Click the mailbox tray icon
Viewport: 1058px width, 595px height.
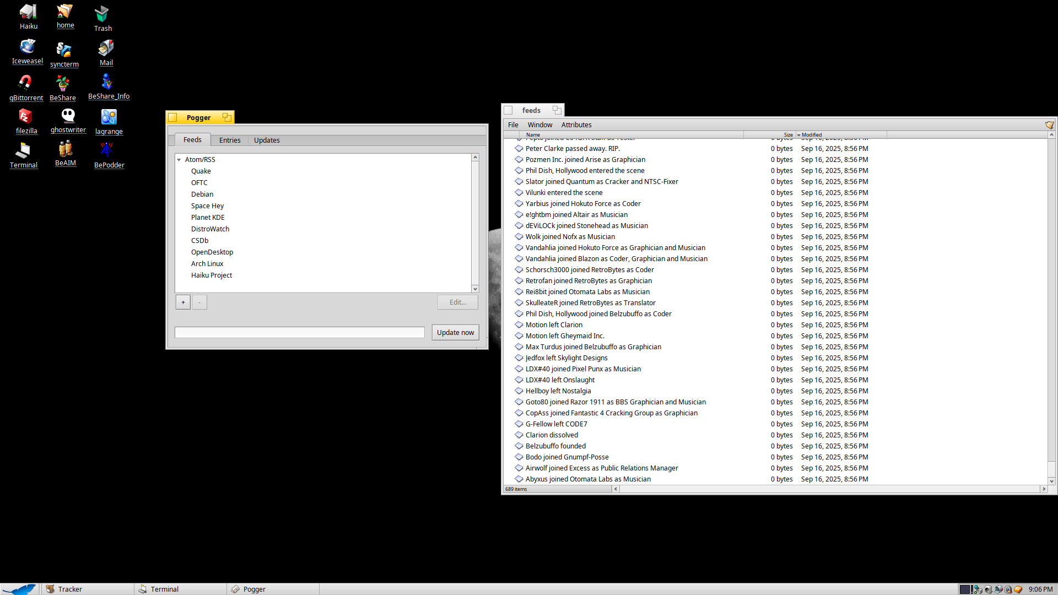point(998,589)
